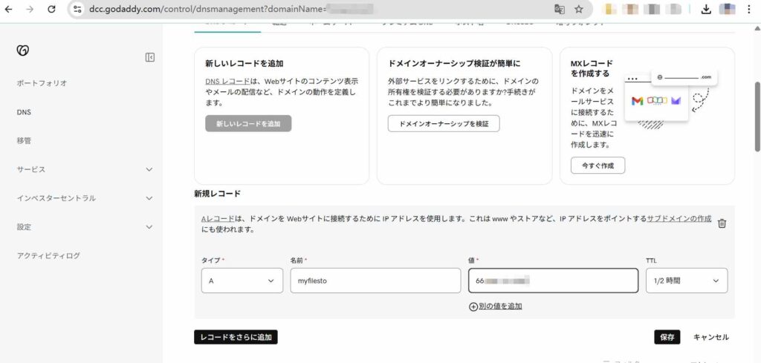Click the translate page icon
The height and width of the screenshot is (363, 761).
(x=559, y=9)
